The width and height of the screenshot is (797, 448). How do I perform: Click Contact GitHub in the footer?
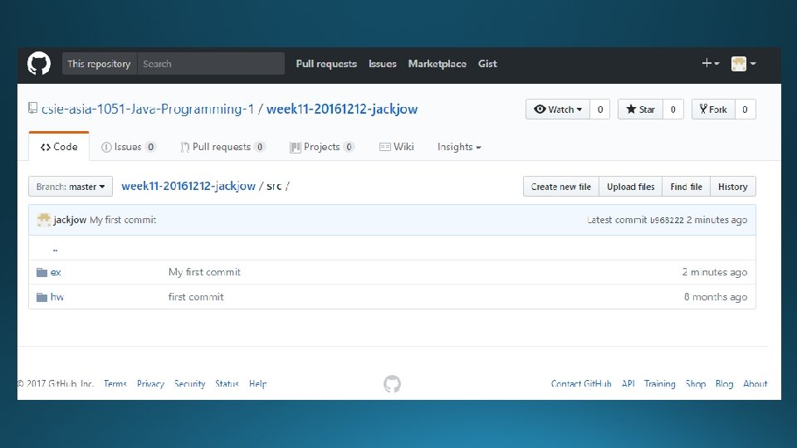coord(581,384)
